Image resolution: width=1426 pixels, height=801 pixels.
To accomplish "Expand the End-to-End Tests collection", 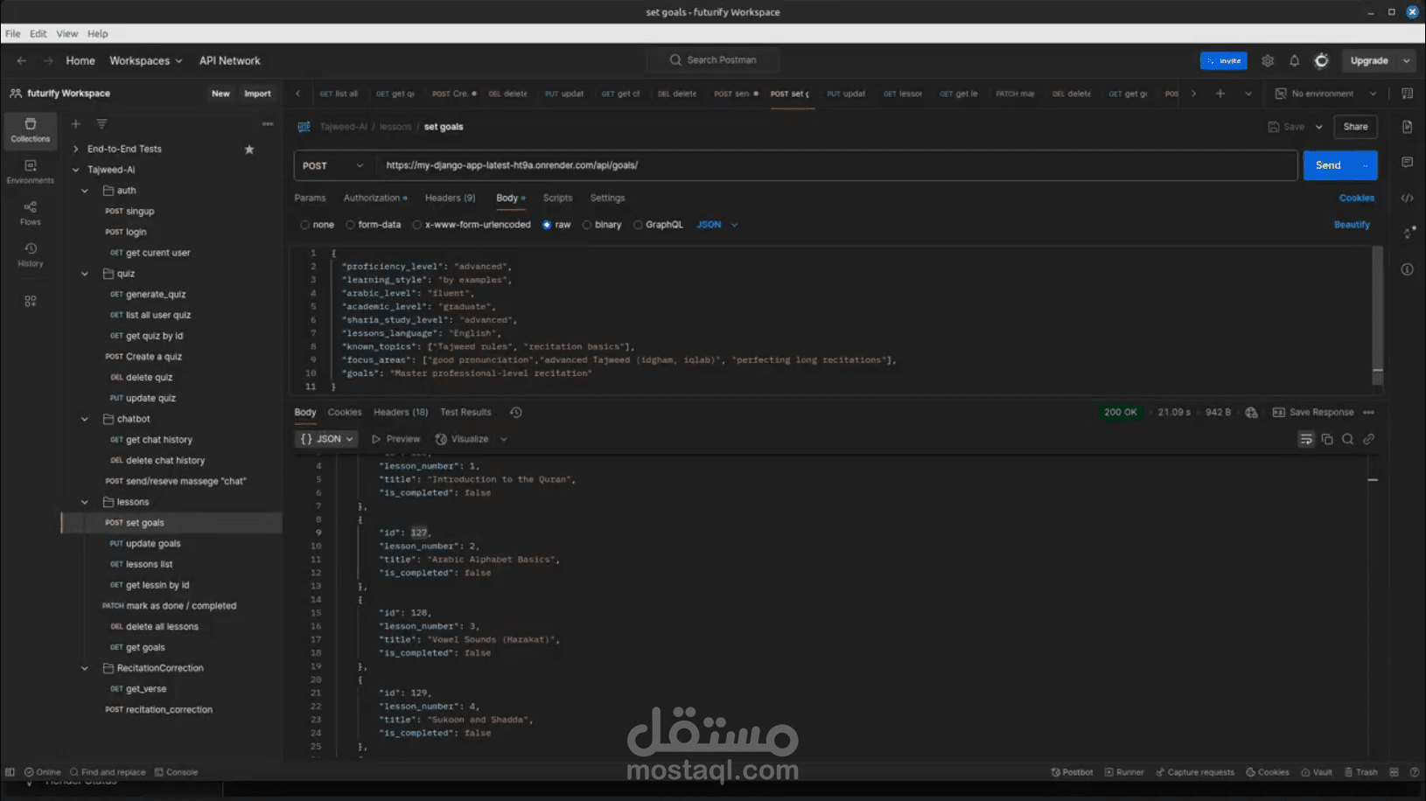I will [76, 150].
